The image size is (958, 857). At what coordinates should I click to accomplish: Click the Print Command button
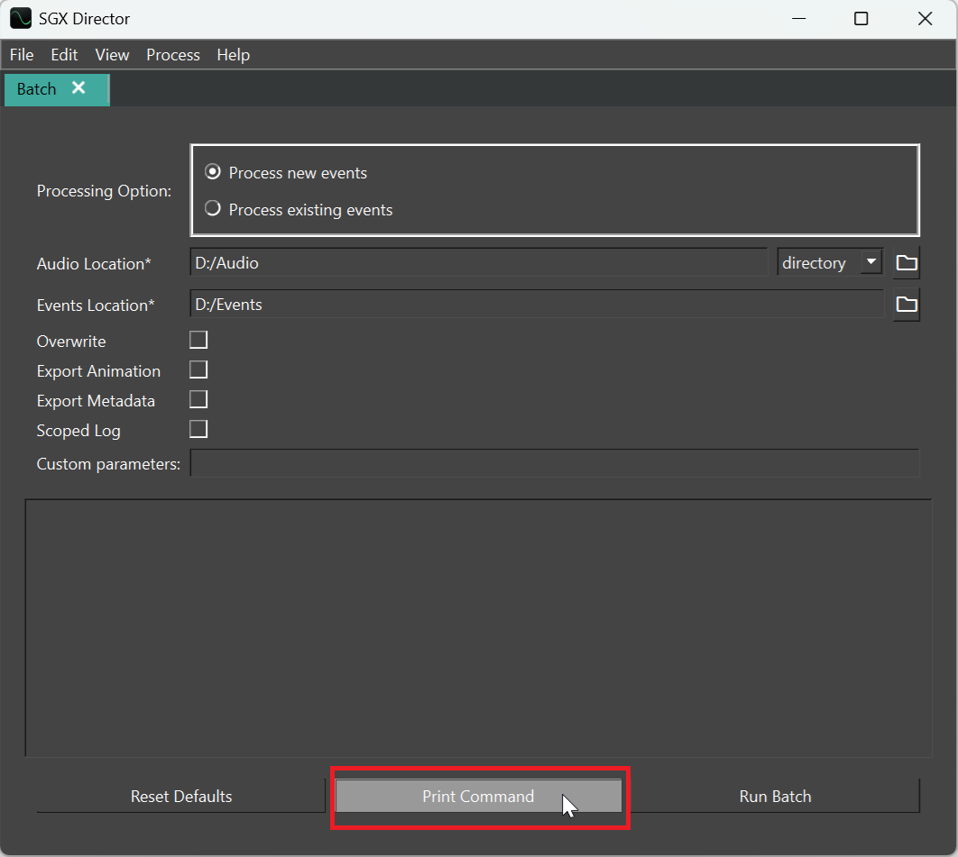click(478, 797)
